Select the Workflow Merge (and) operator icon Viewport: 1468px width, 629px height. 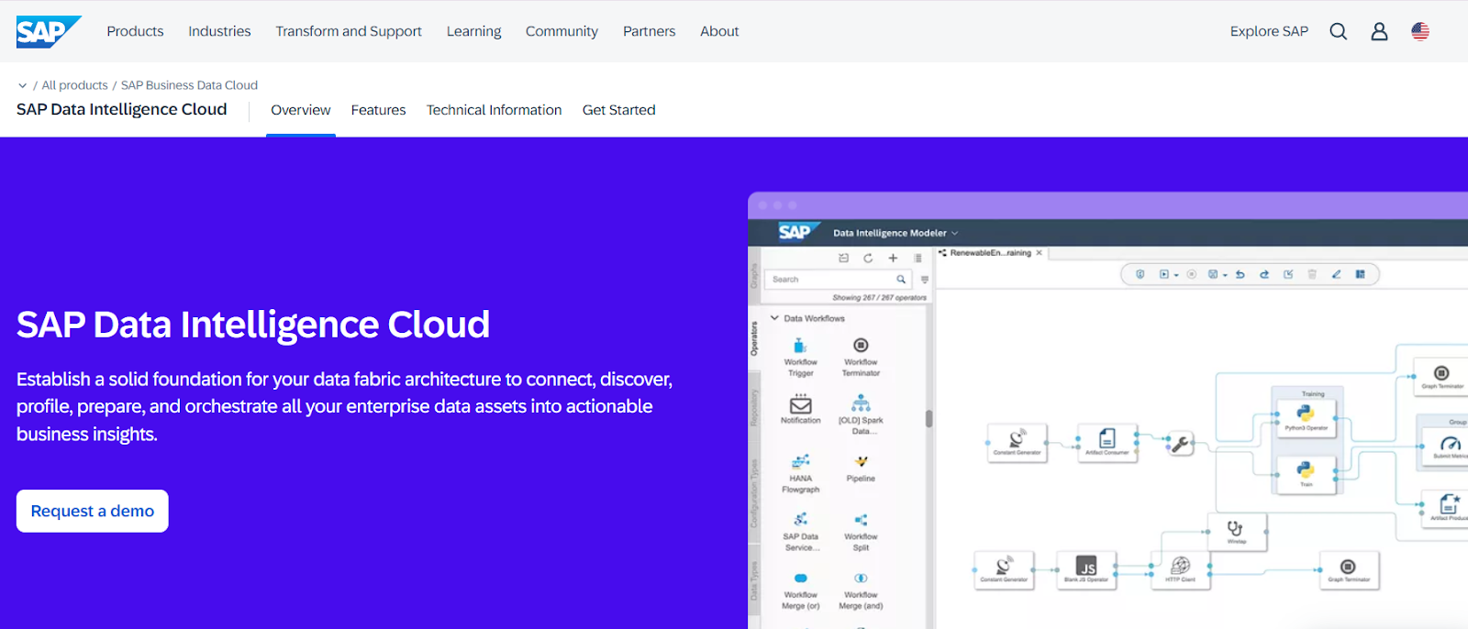(x=861, y=579)
